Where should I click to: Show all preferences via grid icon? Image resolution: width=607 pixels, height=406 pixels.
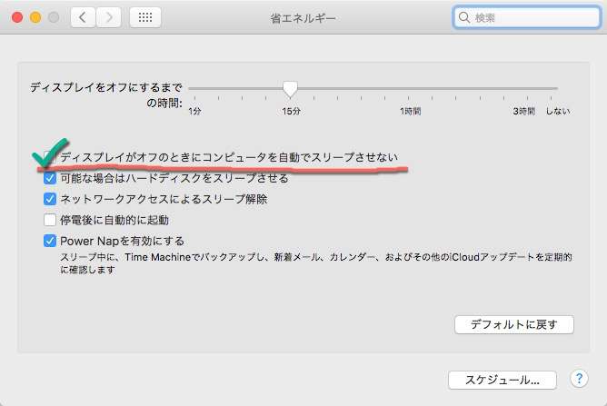(145, 17)
